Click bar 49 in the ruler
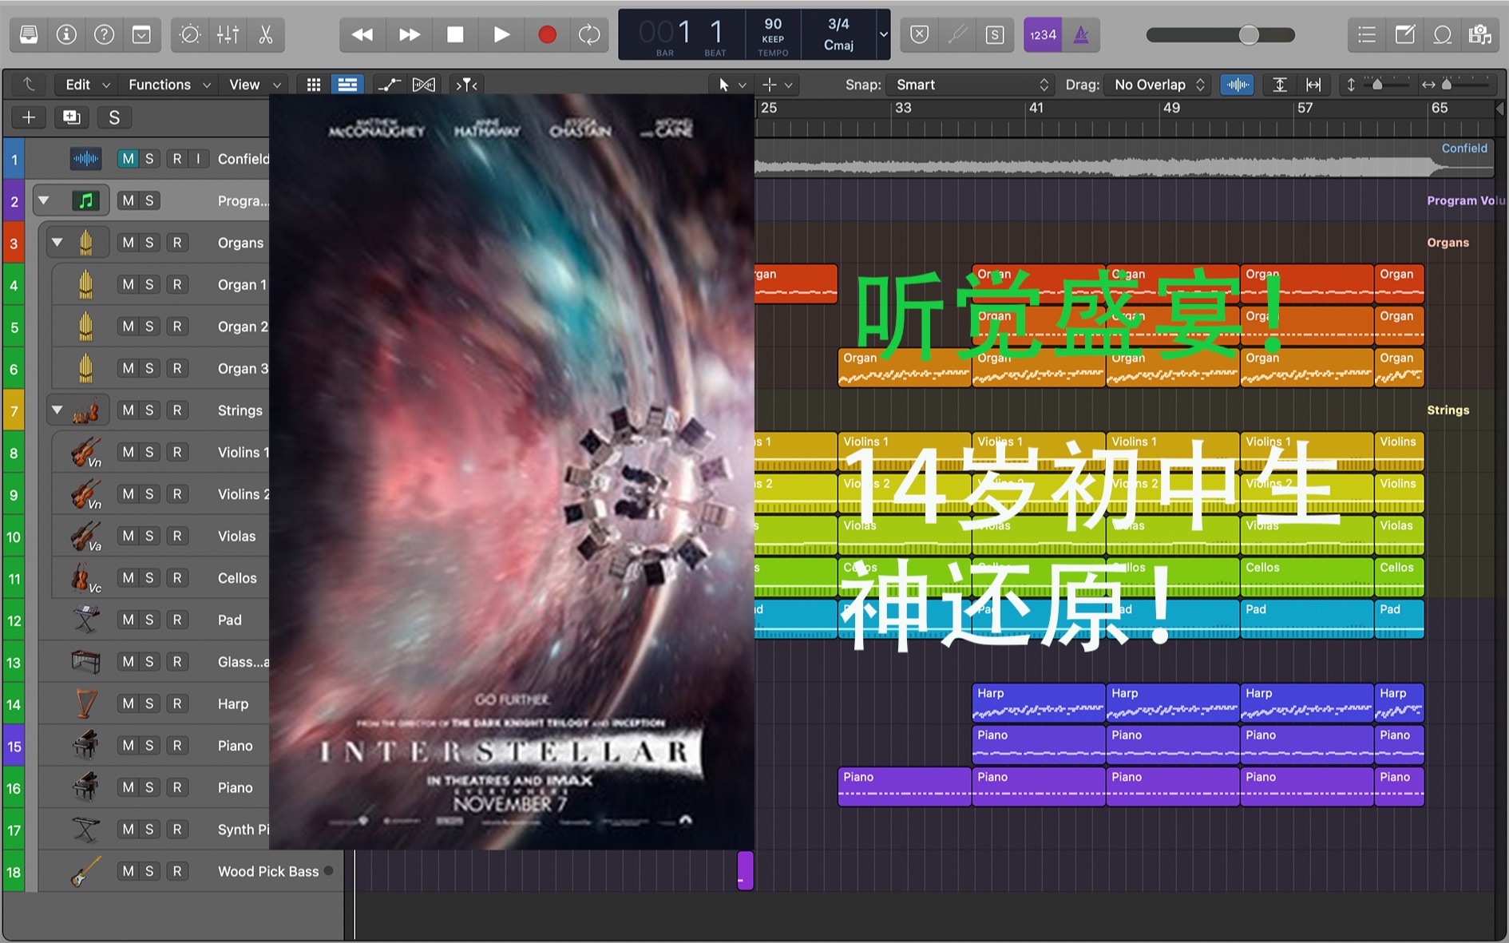The image size is (1509, 943). pos(1171,108)
